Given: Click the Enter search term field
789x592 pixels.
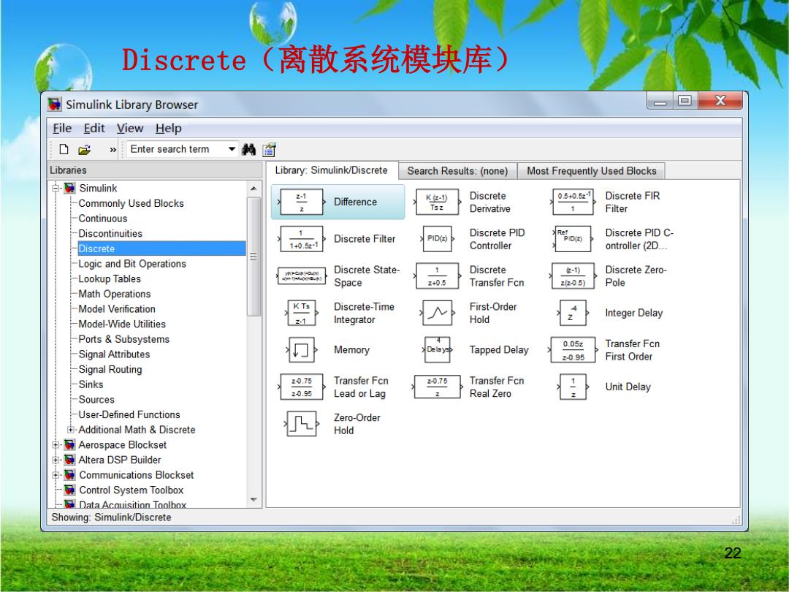Looking at the screenshot, I should (x=177, y=149).
